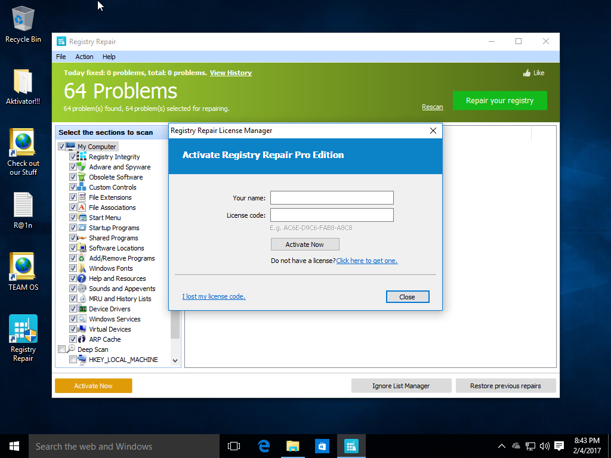Check the HKEY_LOCAL_MACHINE checkbox
611x458 pixels.
click(x=73, y=359)
